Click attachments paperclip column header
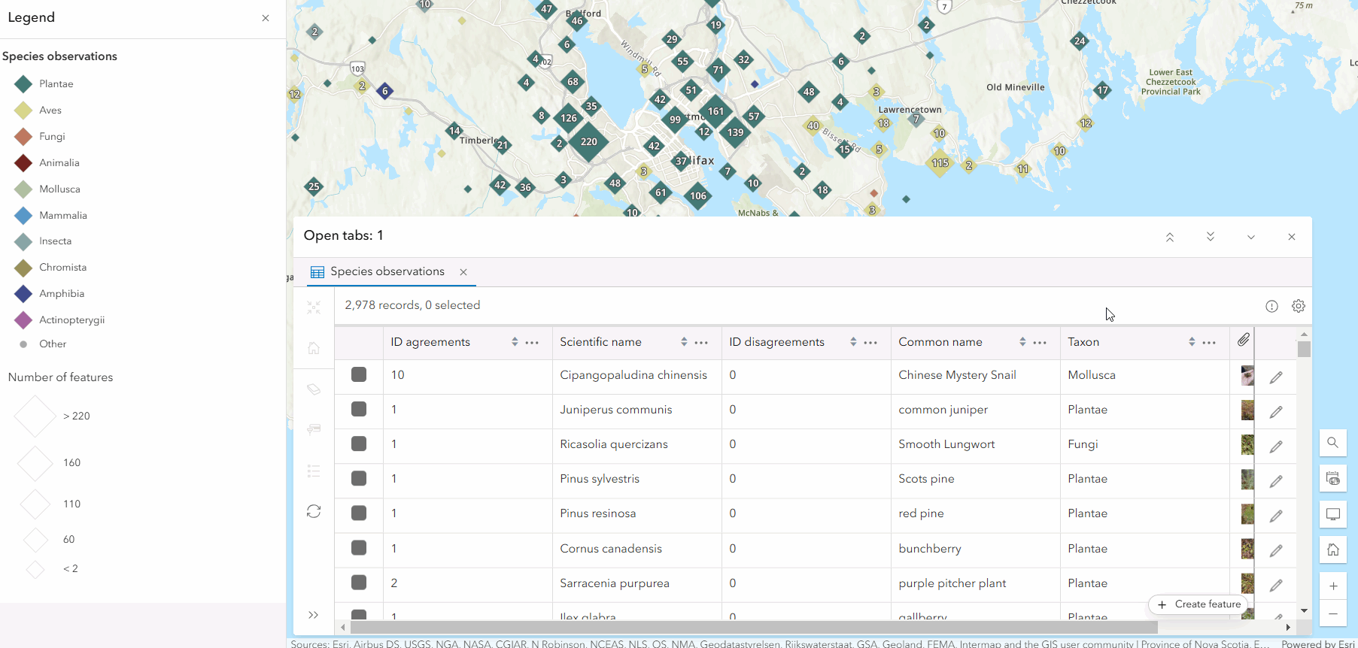The width and height of the screenshot is (1358, 648). [1244, 341]
